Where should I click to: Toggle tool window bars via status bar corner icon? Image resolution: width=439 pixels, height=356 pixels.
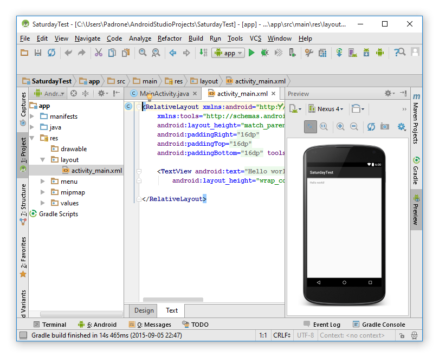[x=23, y=335]
